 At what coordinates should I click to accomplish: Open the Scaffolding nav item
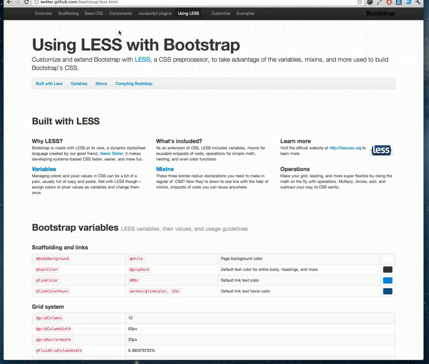click(68, 13)
